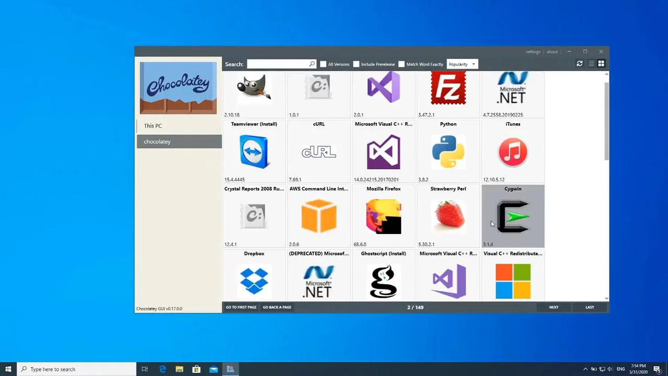Refresh the package list
The width and height of the screenshot is (668, 376).
[579, 63]
